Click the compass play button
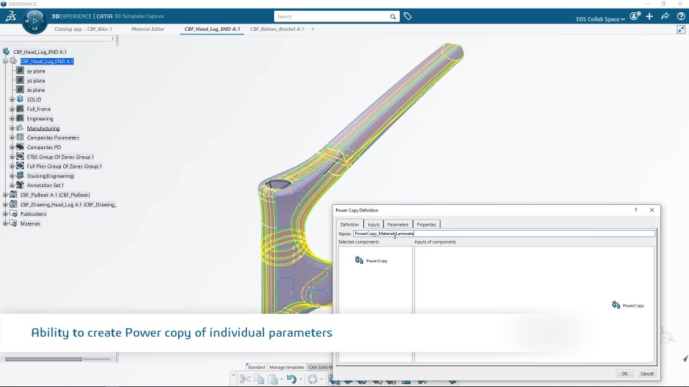689x387 pixels. 34,21
